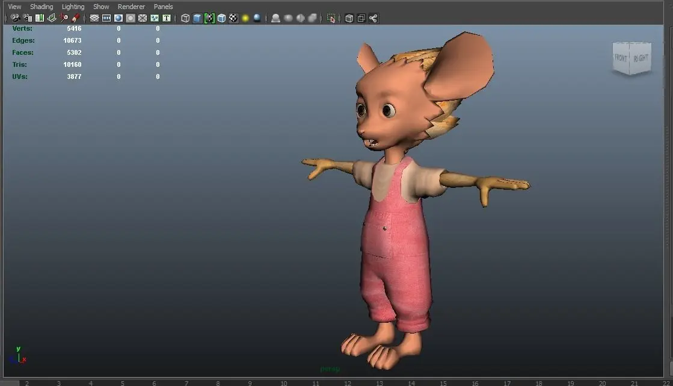673x386 pixels.
Task: Toggle the checkered textured display icon
Action: click(233, 18)
